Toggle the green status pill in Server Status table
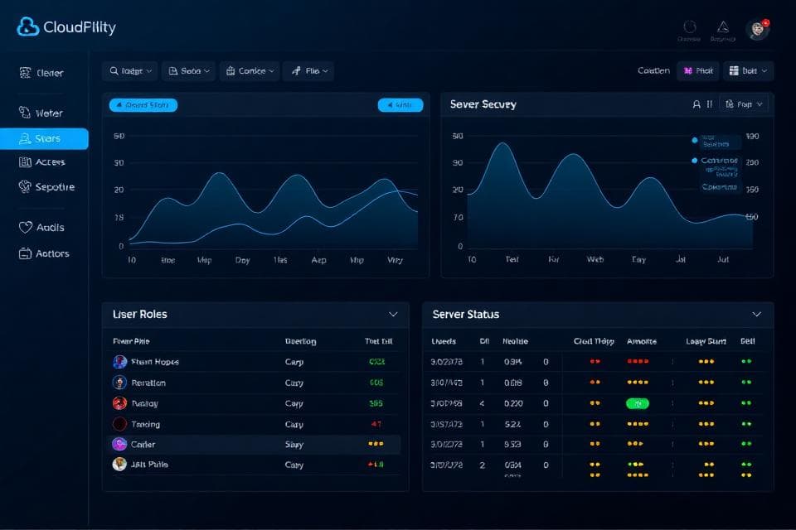This screenshot has width=796, height=530. click(636, 403)
